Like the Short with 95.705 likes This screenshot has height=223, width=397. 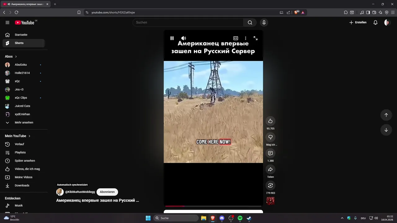[270, 121]
